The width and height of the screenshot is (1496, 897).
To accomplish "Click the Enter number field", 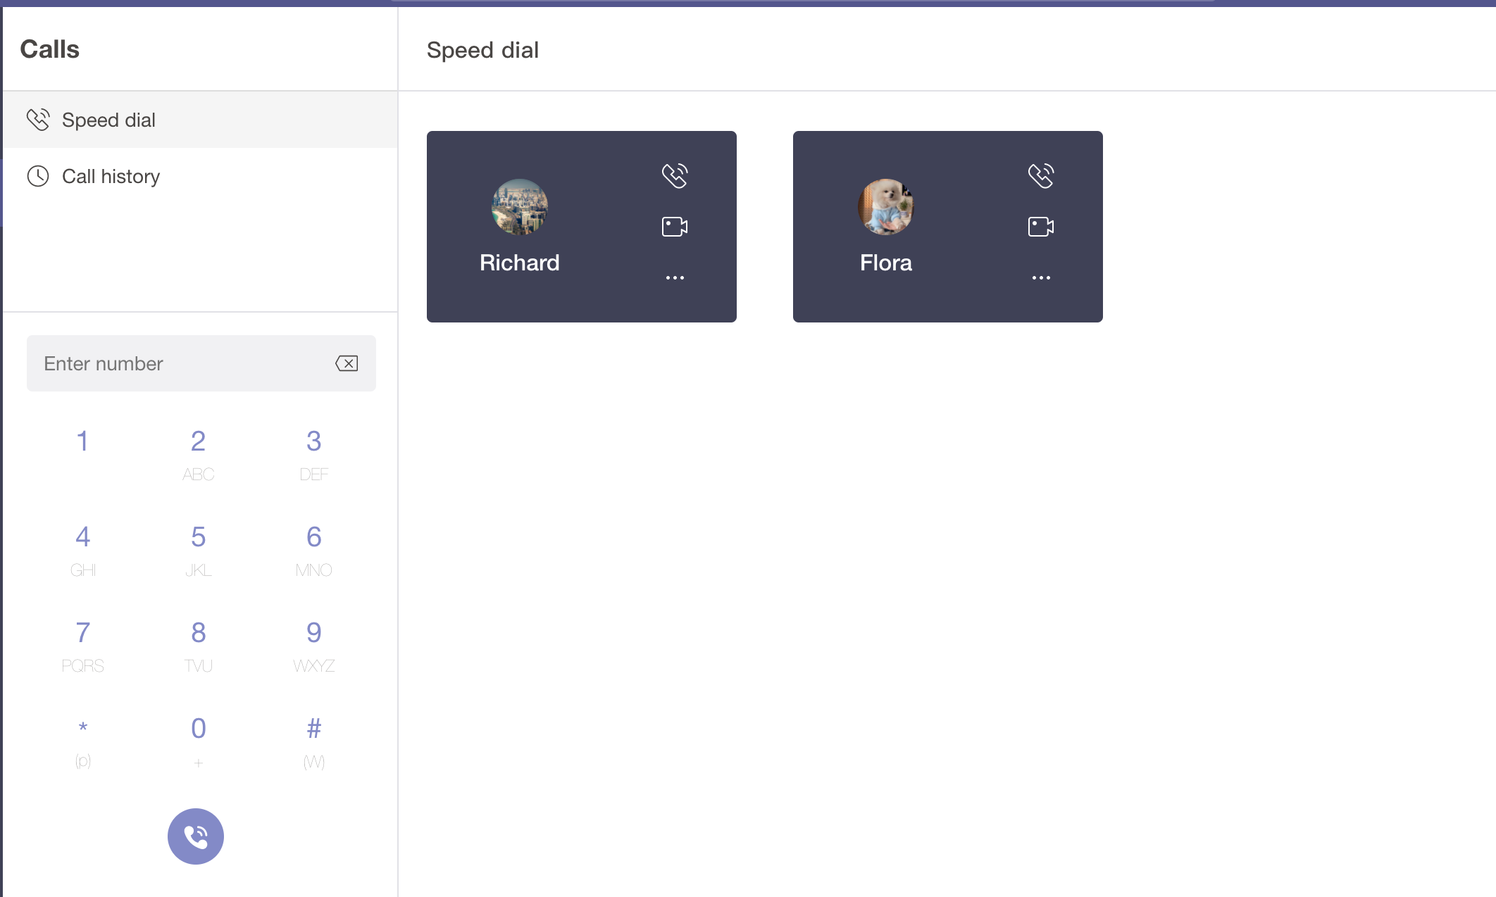I will [x=201, y=363].
